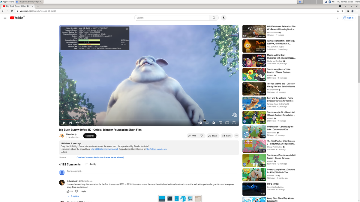Switch to theater mode
The width and height of the screenshot is (360, 202).
coord(227,123)
